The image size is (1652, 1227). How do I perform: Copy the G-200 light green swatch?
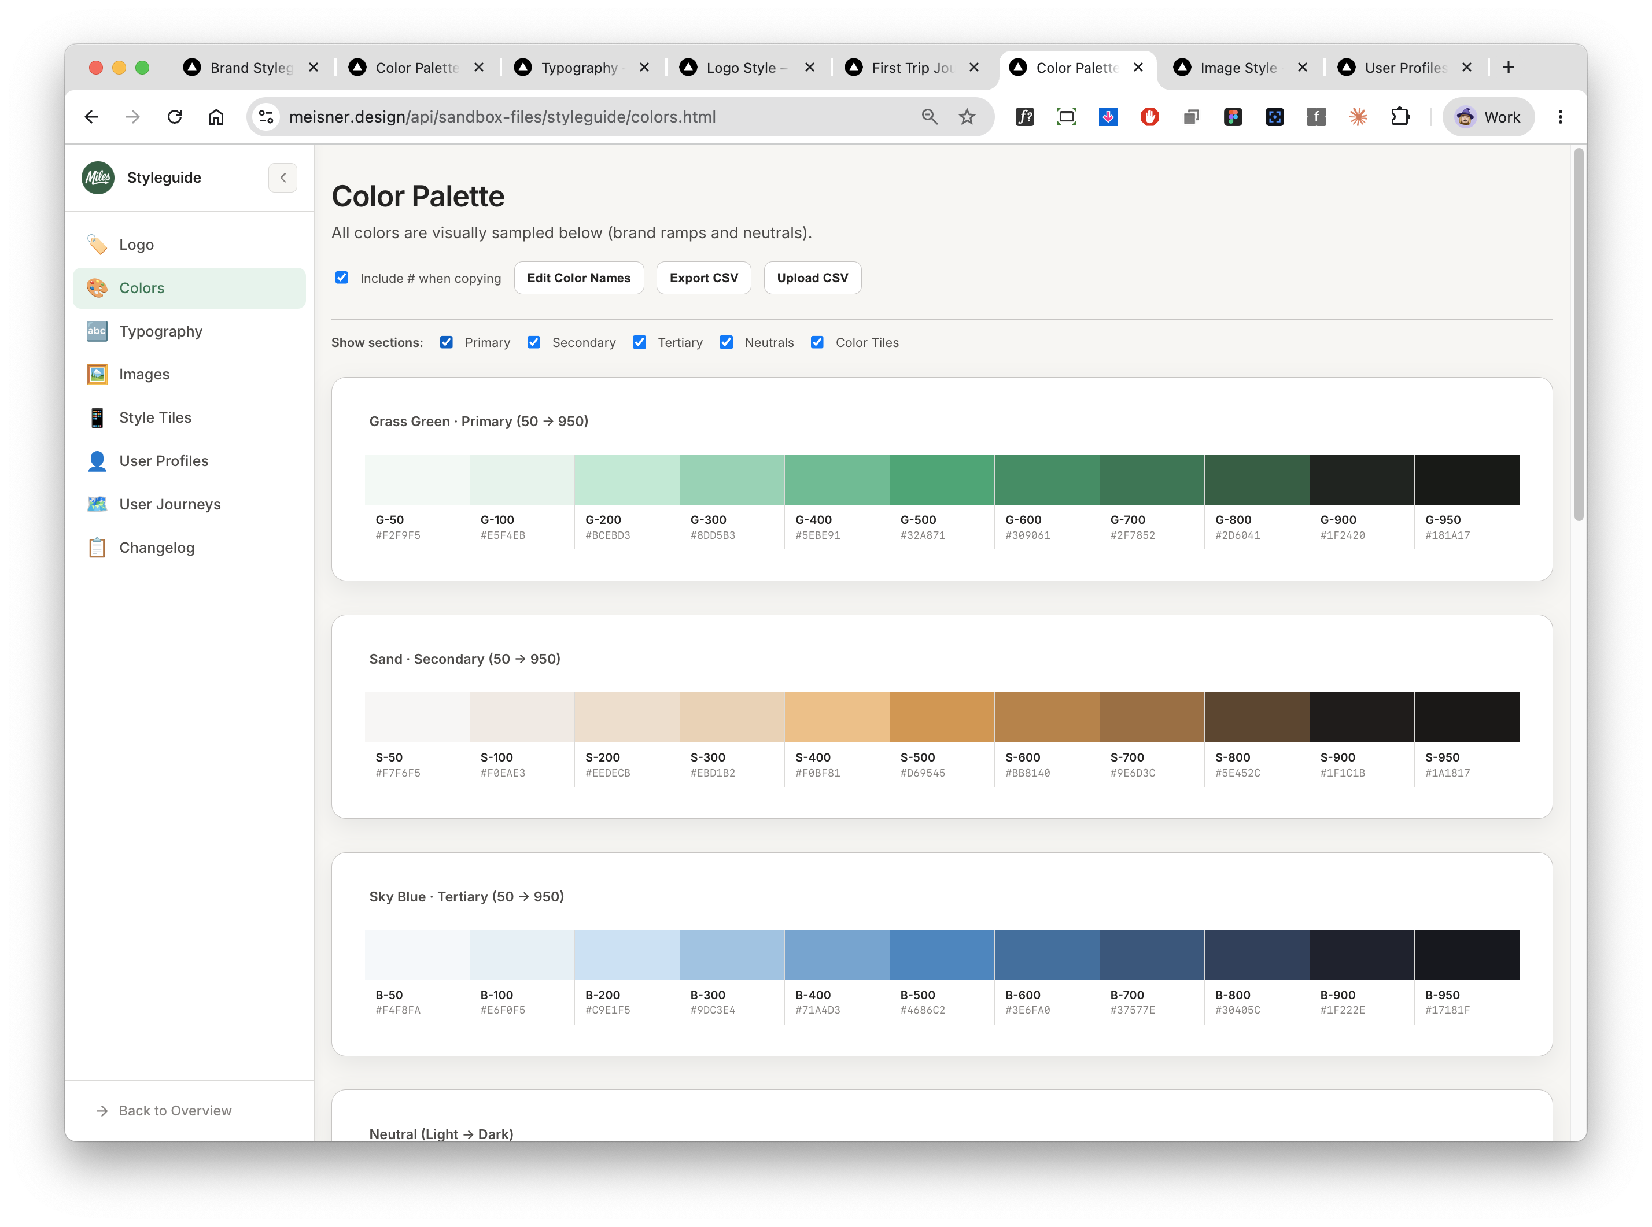coord(627,480)
